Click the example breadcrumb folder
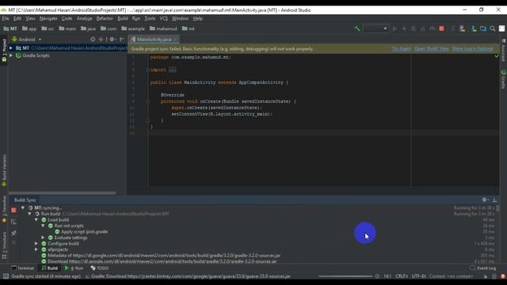507x285 pixels. 133,28
